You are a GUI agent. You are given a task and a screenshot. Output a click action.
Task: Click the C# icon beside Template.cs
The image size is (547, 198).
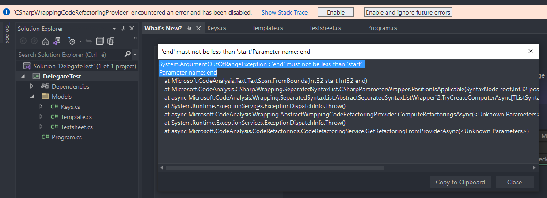[x=54, y=117]
